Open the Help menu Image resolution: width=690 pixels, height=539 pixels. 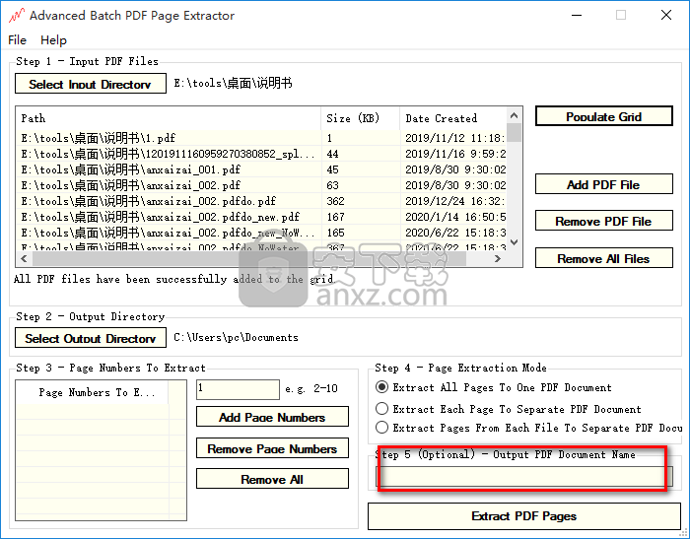(53, 40)
